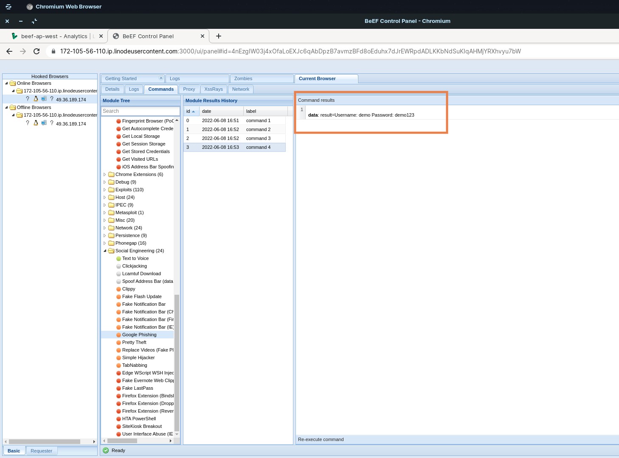Open the XssRays sub-tab
The height and width of the screenshot is (458, 619).
214,89
